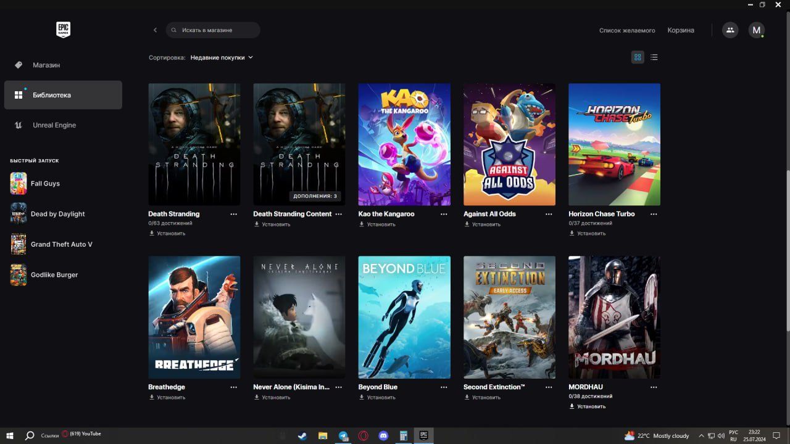The height and width of the screenshot is (444, 790).
Task: Switch to grid view
Action: pyautogui.click(x=638, y=57)
